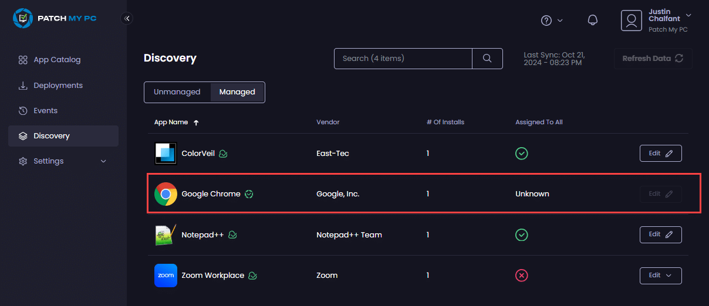Screen dimensions: 709x306
Task: Sort by App Name column
Action: (171, 123)
